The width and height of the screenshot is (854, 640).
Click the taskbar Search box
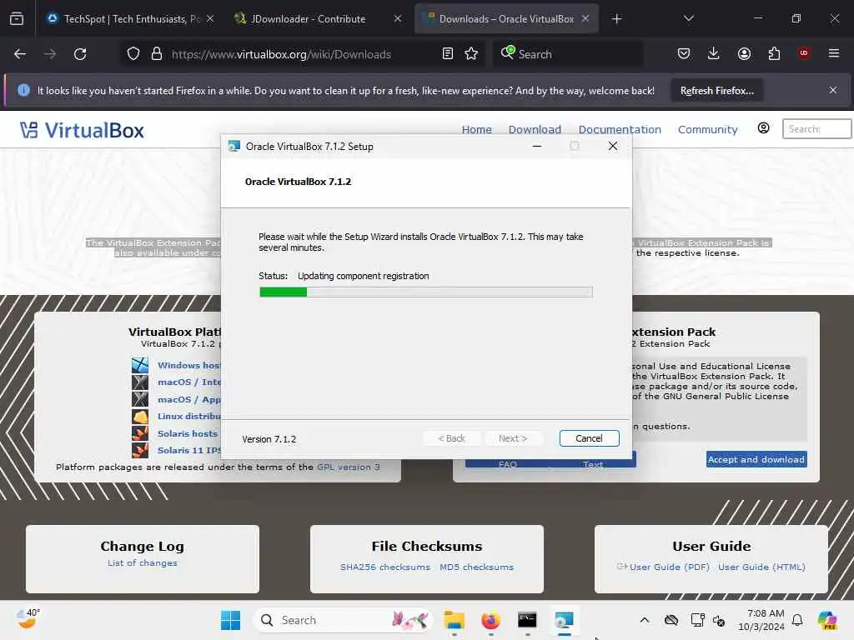pyautogui.click(x=343, y=620)
